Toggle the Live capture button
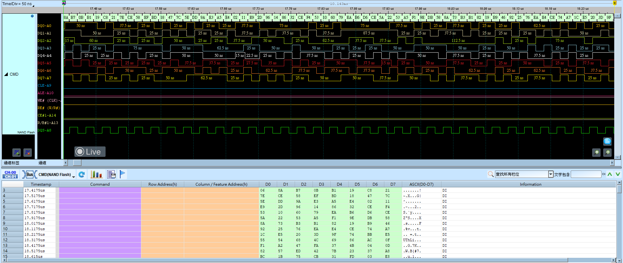 coord(90,152)
